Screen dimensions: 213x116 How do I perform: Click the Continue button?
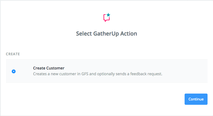(x=196, y=99)
